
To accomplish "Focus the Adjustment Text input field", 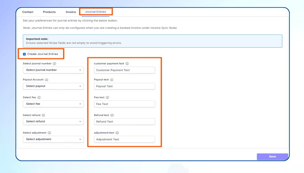I will (x=124, y=139).
